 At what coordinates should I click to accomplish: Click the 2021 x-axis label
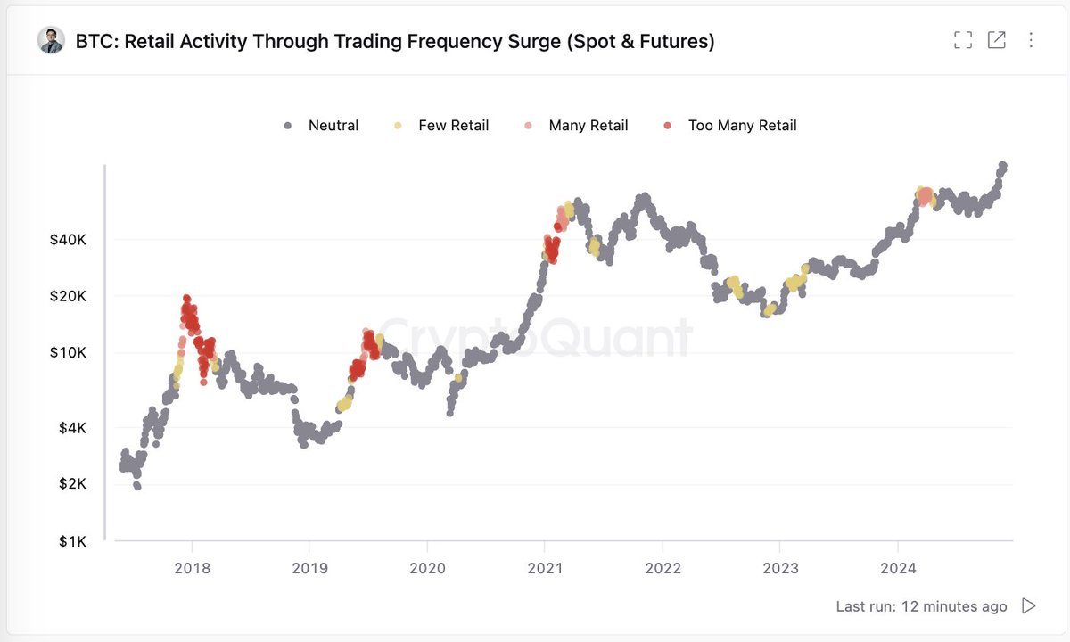point(545,568)
